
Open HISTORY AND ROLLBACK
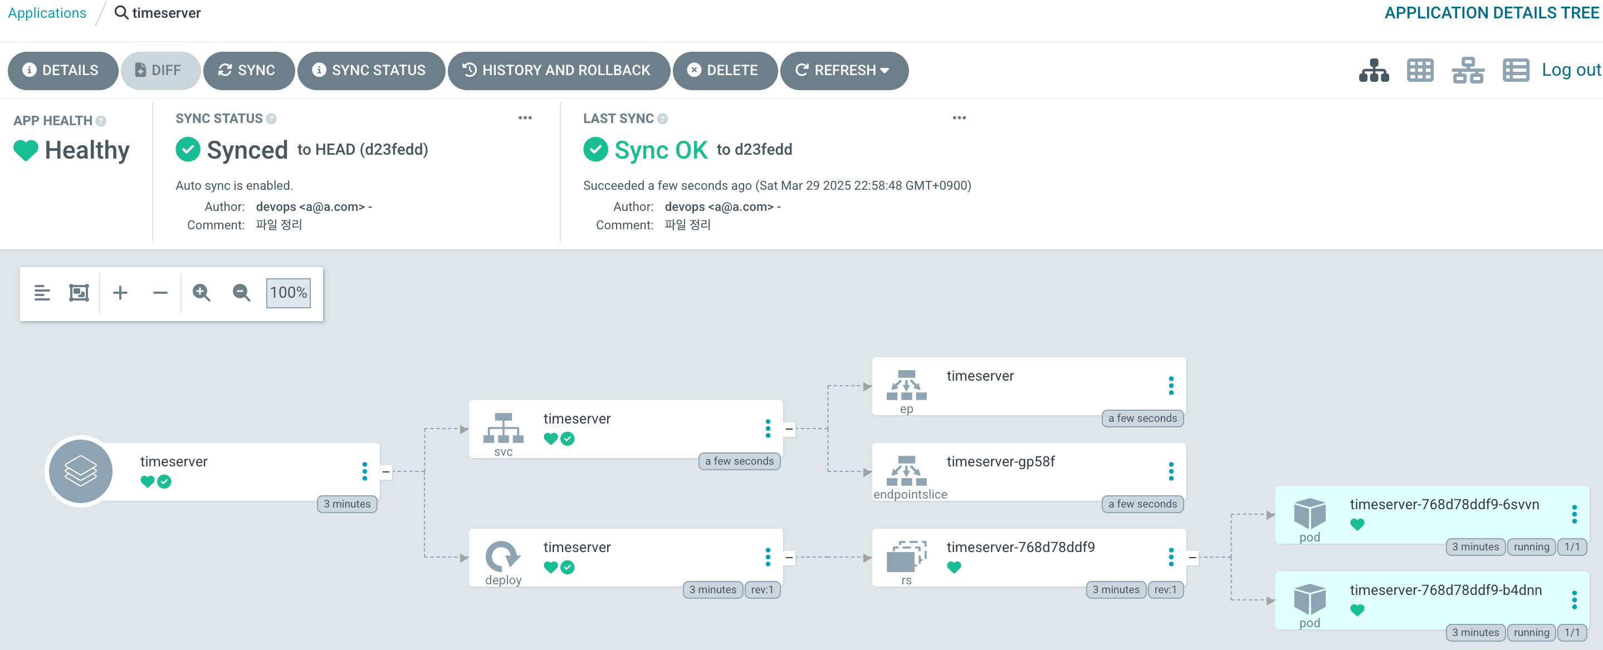[558, 70]
